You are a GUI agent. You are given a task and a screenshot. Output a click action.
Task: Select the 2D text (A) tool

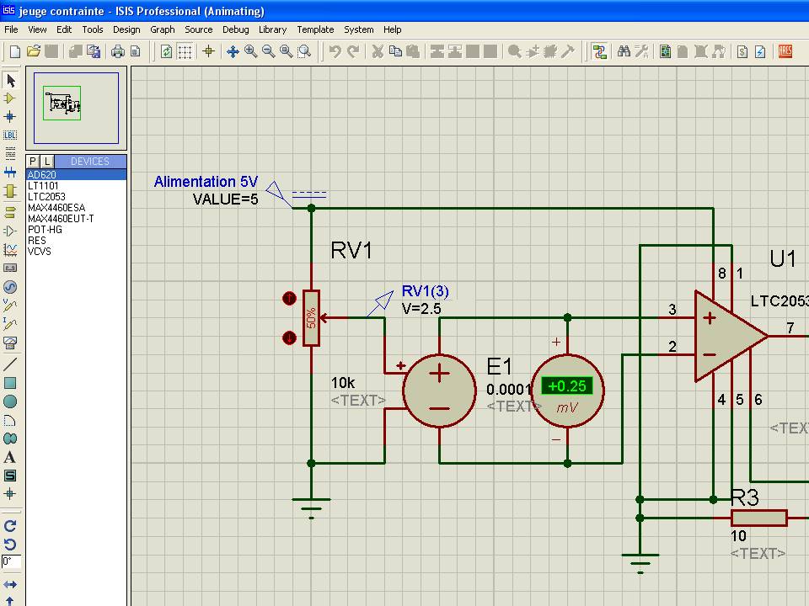point(10,457)
